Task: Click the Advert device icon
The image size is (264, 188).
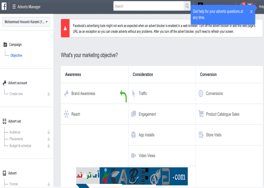Action: (x=5, y=173)
